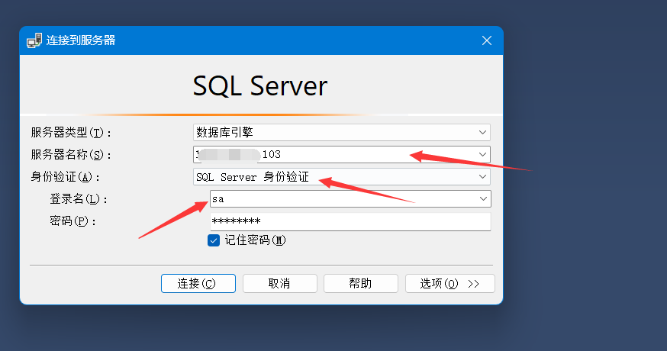Open the 登录名 dropdown arrow
The width and height of the screenshot is (667, 351).
tap(482, 198)
